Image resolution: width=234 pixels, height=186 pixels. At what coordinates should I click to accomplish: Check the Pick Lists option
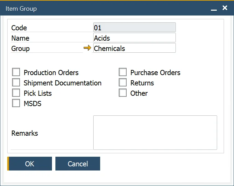16,93
